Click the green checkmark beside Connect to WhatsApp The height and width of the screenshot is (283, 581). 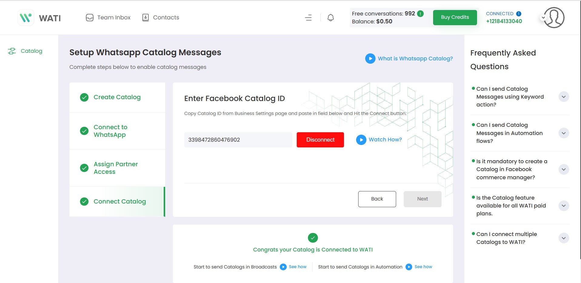pos(84,131)
